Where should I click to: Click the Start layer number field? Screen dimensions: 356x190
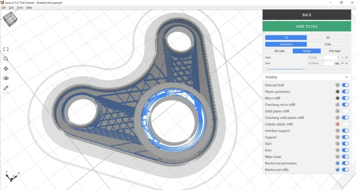pos(332,58)
